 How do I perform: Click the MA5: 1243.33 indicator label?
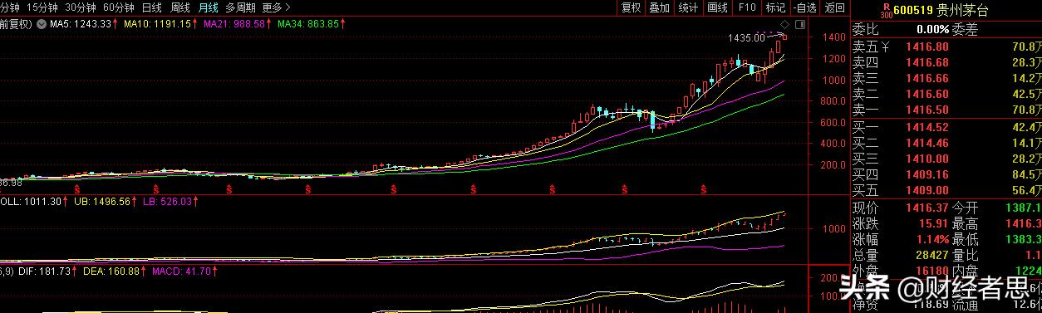point(81,24)
